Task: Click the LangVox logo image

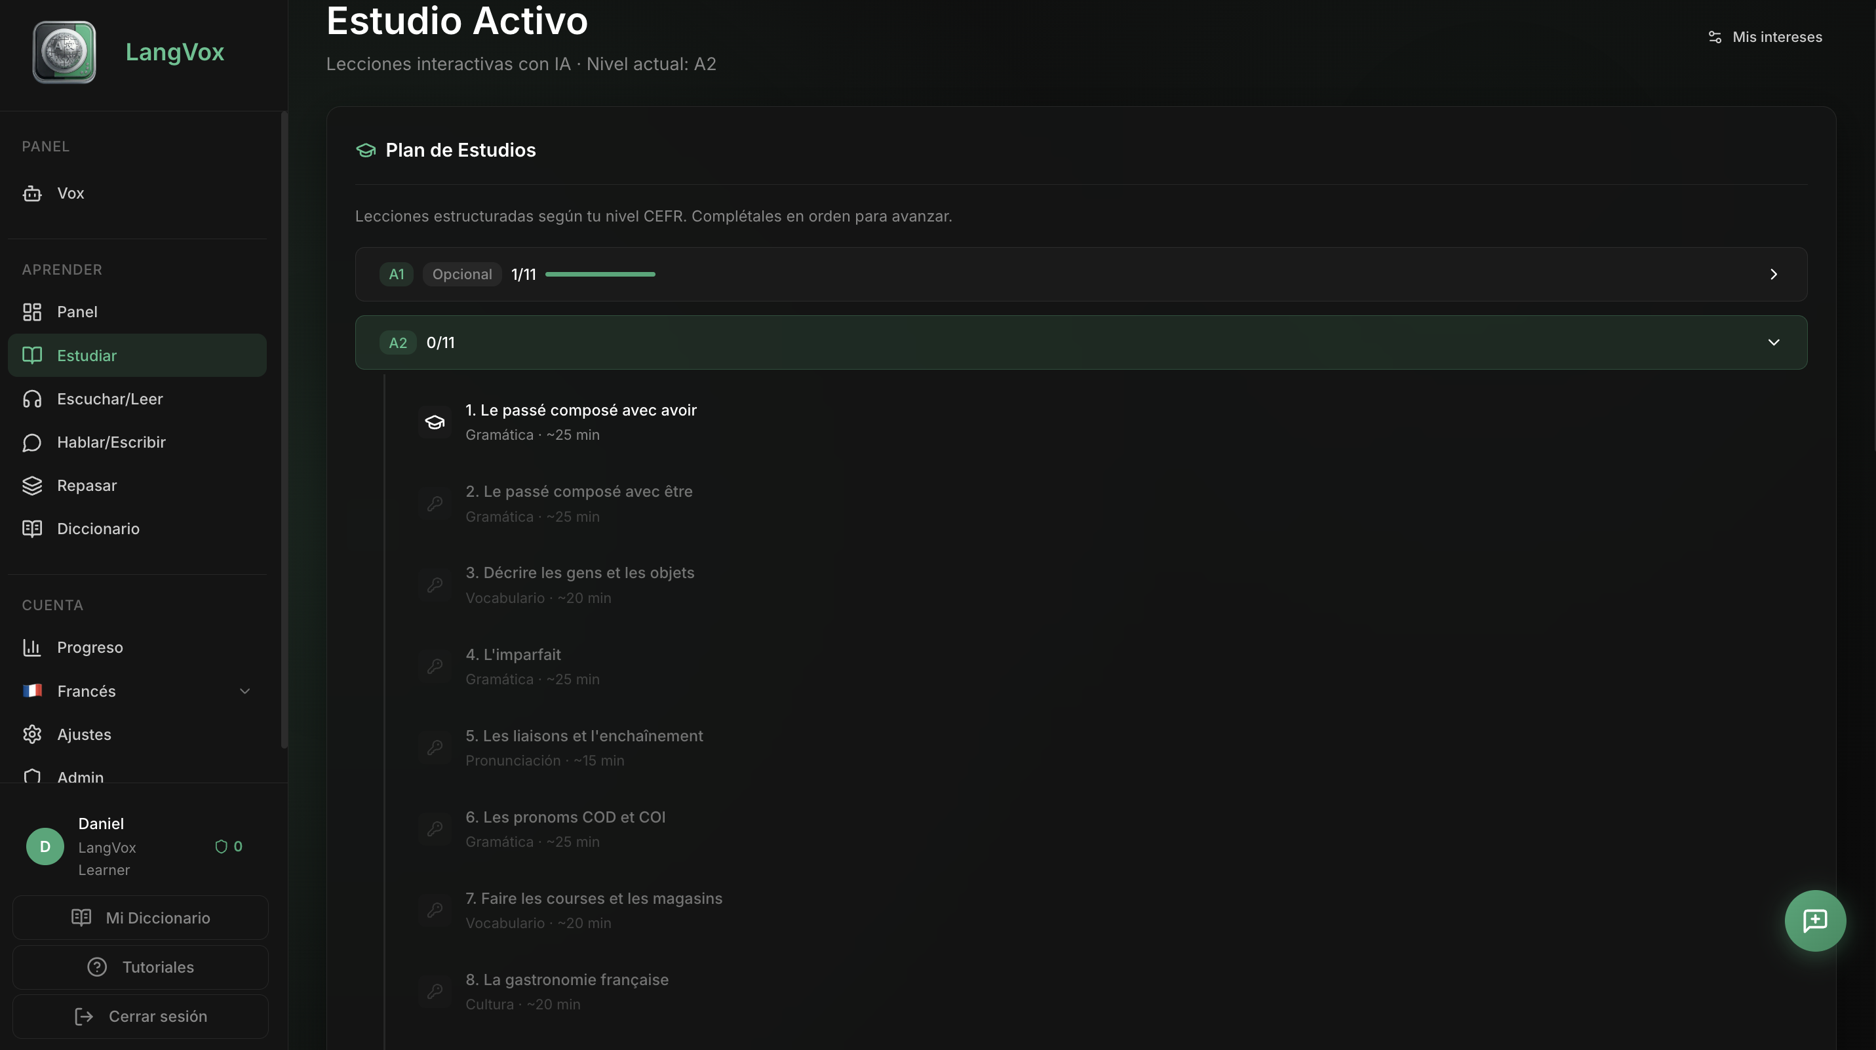Action: tap(64, 52)
